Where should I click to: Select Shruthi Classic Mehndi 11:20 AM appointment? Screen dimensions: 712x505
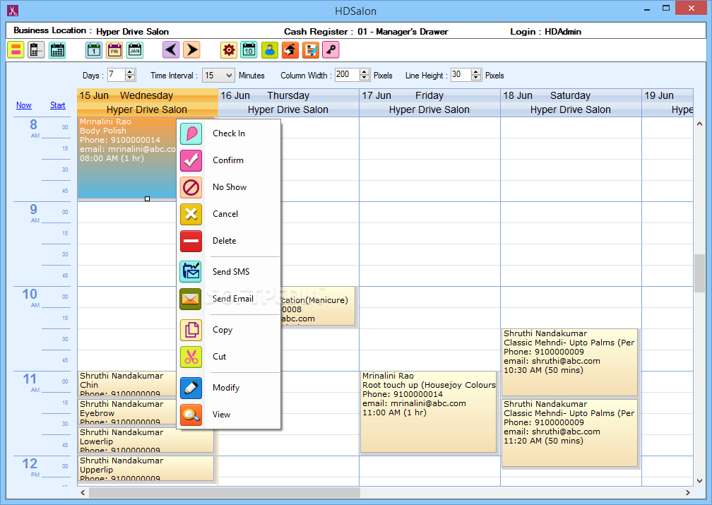[569, 433]
